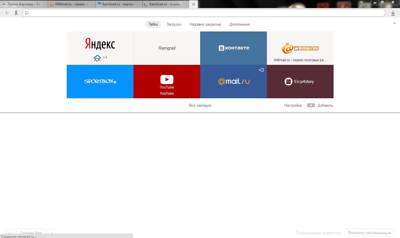Select the Табло section
Viewport: 400px width, 238px height.
153,24
